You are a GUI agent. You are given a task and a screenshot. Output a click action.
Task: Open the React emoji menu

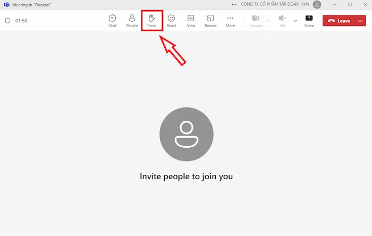171,21
